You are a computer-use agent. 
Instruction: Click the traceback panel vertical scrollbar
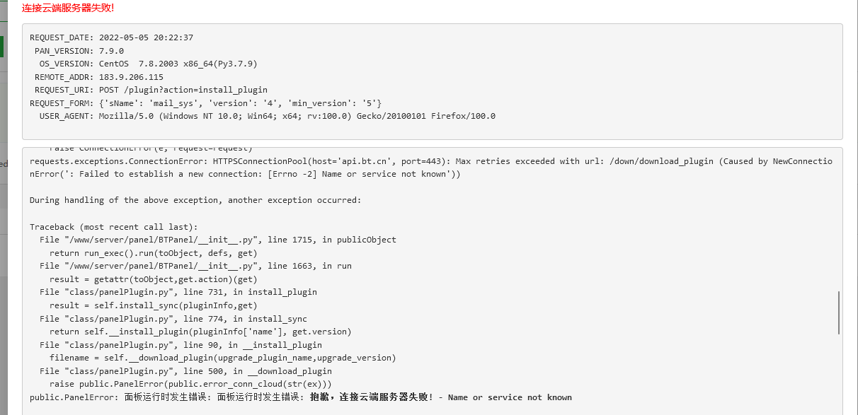coord(840,312)
